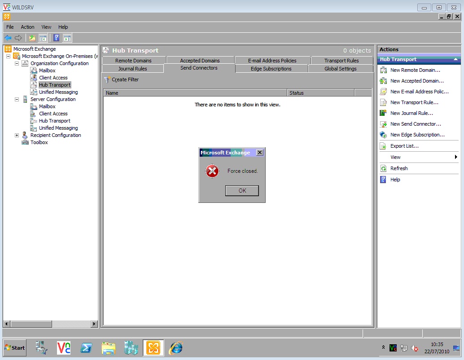Click the Up one level folder icon
Viewport: 464px width, 360px height.
[x=32, y=38]
